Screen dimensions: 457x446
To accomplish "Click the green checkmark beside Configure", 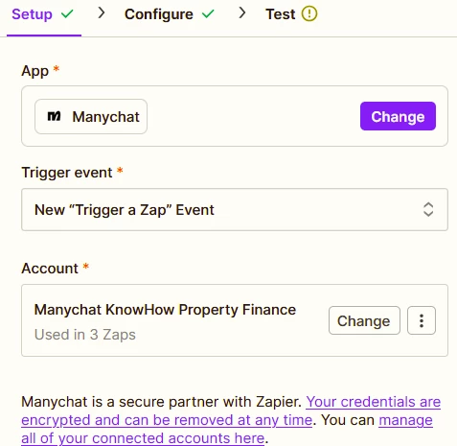I will (208, 13).
